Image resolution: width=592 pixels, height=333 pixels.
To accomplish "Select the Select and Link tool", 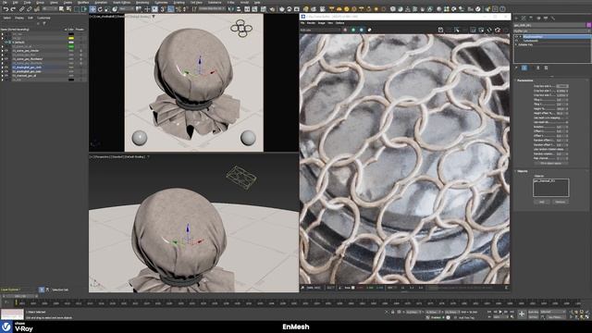I will pos(22,9).
